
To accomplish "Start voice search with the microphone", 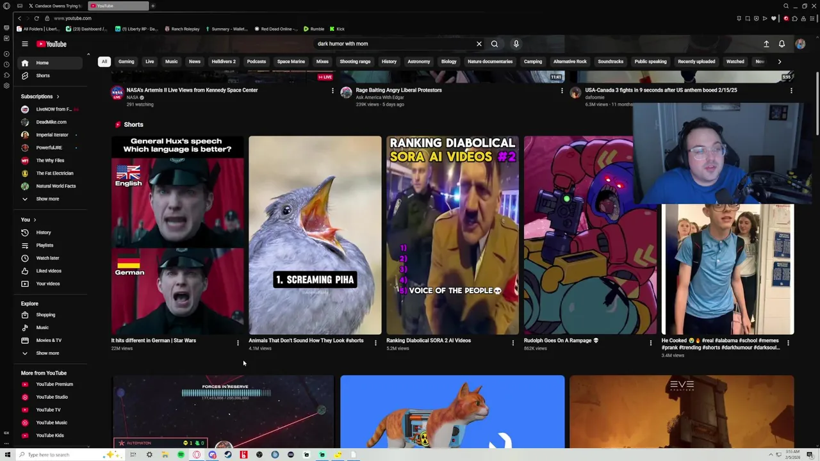I will [516, 44].
